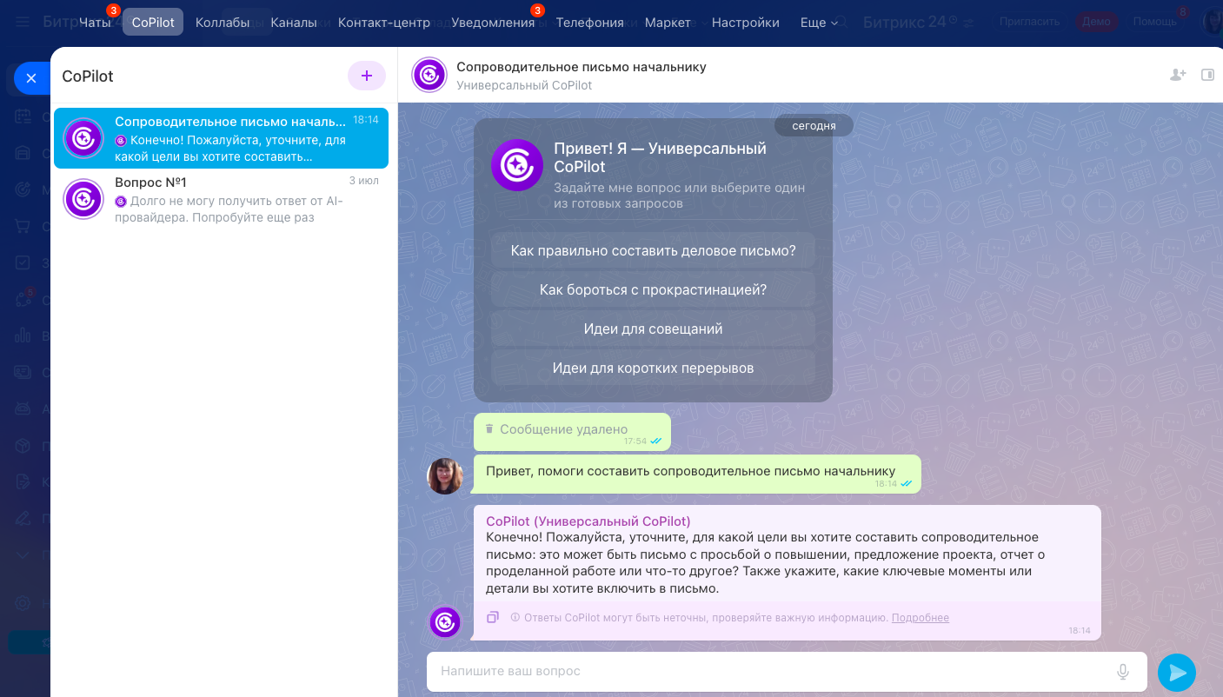Click the user photo beside the sent message
This screenshot has height=697, width=1223.
[x=445, y=476]
